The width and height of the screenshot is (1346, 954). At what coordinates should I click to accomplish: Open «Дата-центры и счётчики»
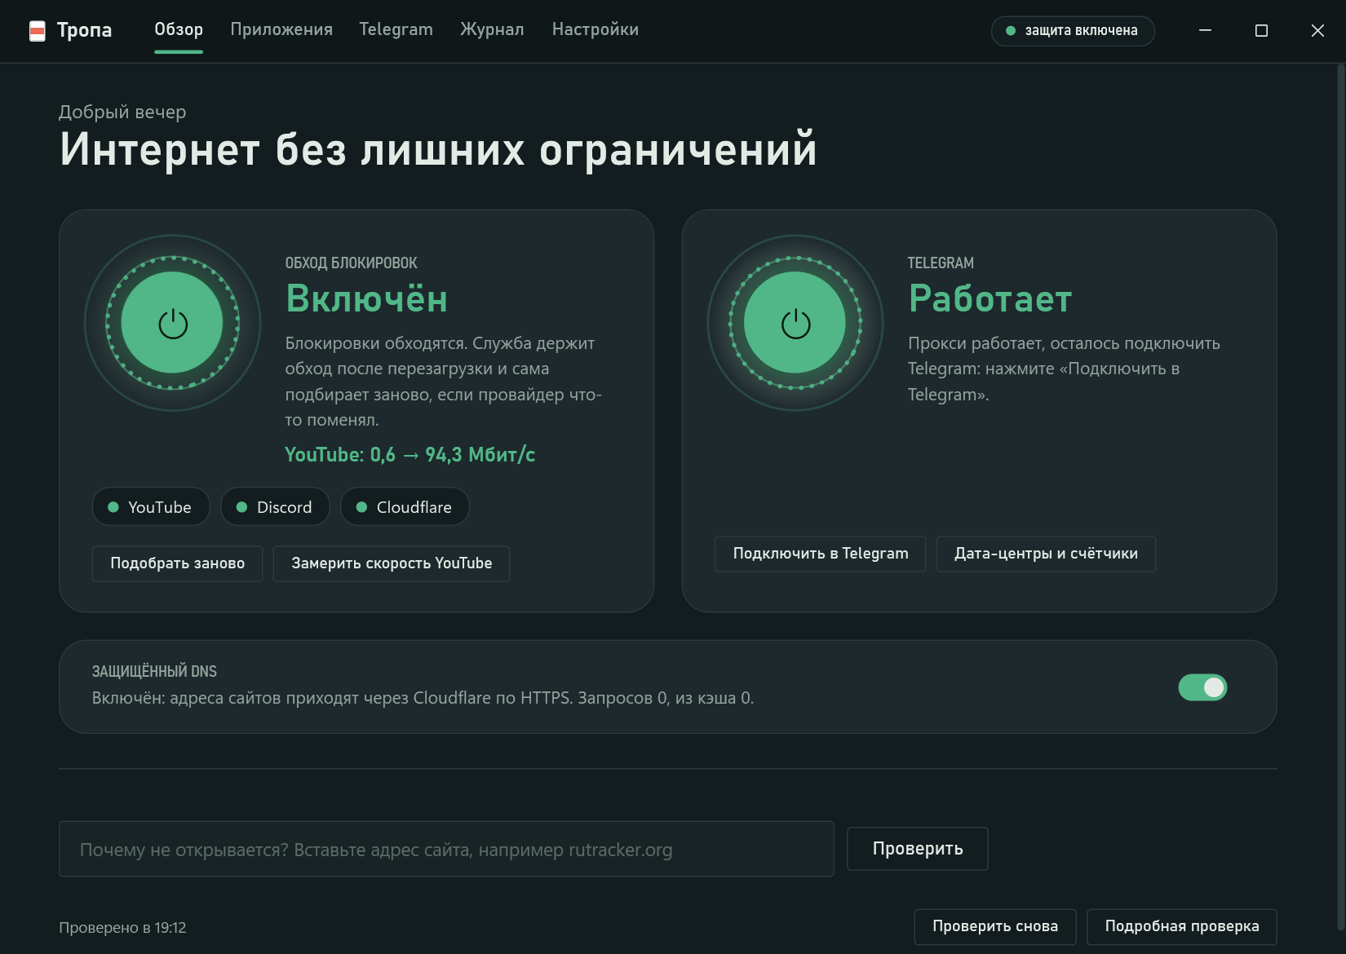tap(1046, 554)
